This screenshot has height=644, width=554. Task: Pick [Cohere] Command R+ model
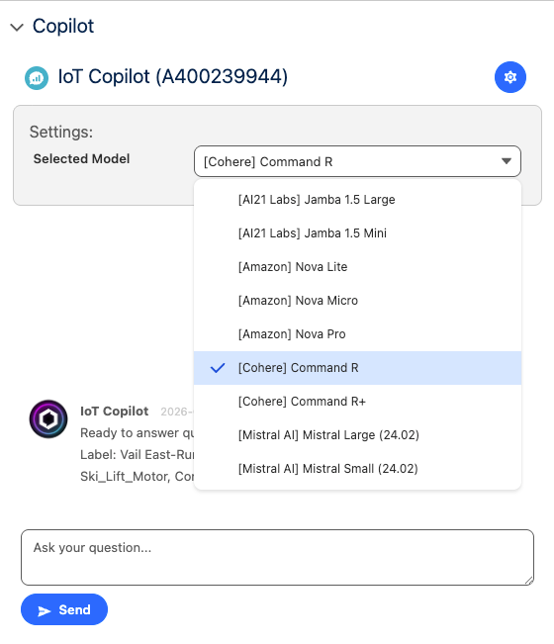click(357, 402)
